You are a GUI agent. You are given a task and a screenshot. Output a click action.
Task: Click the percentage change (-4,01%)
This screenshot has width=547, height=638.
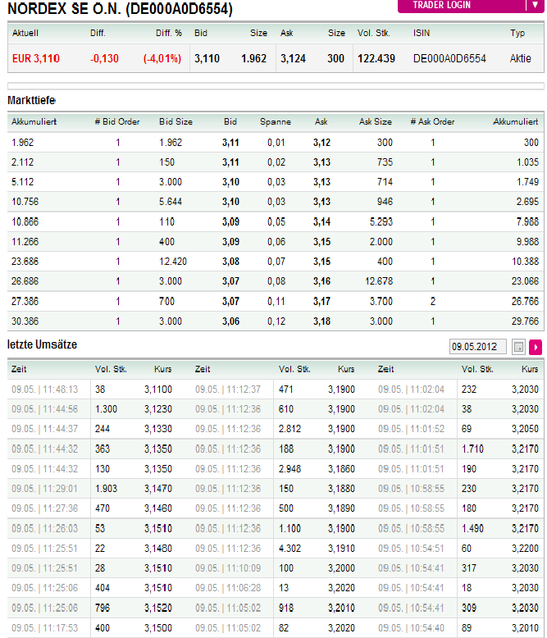click(x=162, y=58)
